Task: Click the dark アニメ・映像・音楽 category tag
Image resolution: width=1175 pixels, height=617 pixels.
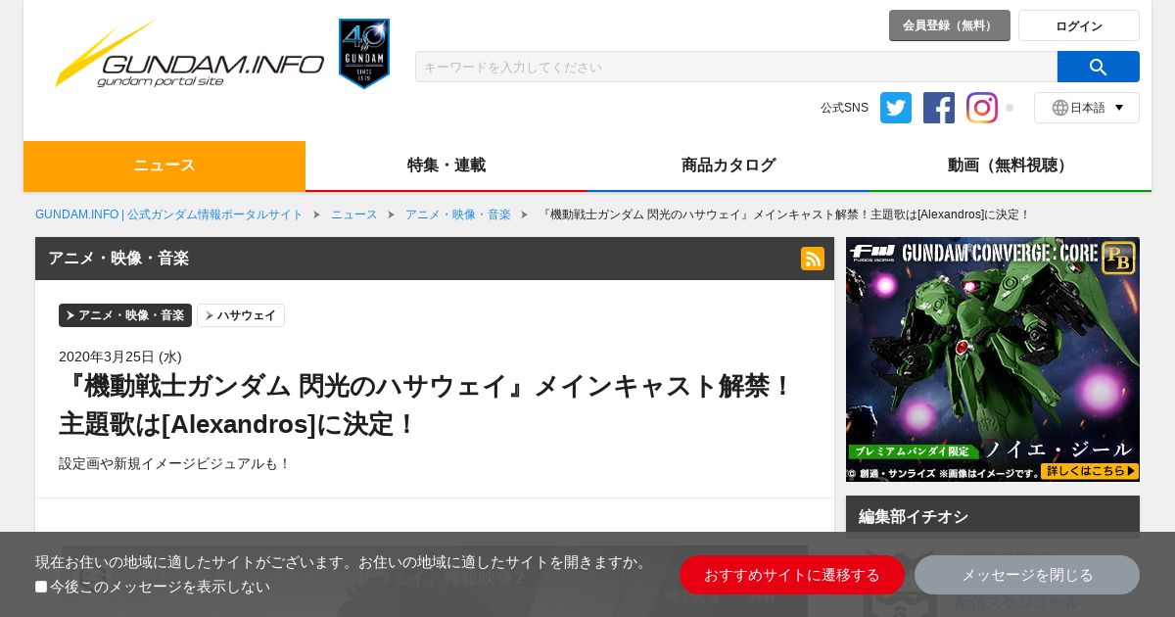Action: pos(125,315)
